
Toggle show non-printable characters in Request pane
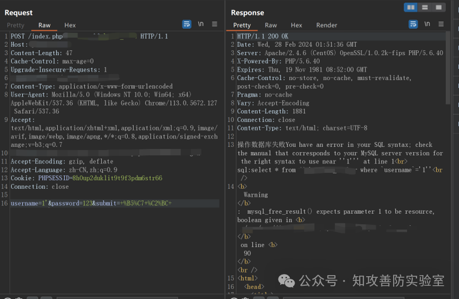coord(201,24)
